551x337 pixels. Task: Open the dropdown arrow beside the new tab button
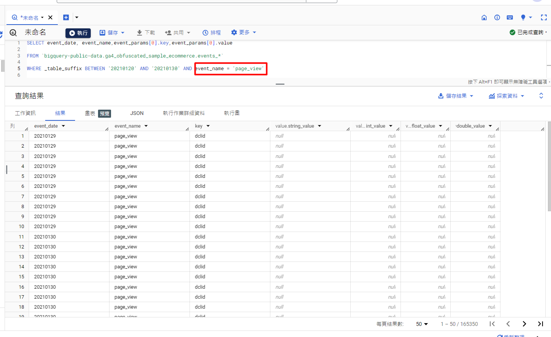[x=77, y=17]
